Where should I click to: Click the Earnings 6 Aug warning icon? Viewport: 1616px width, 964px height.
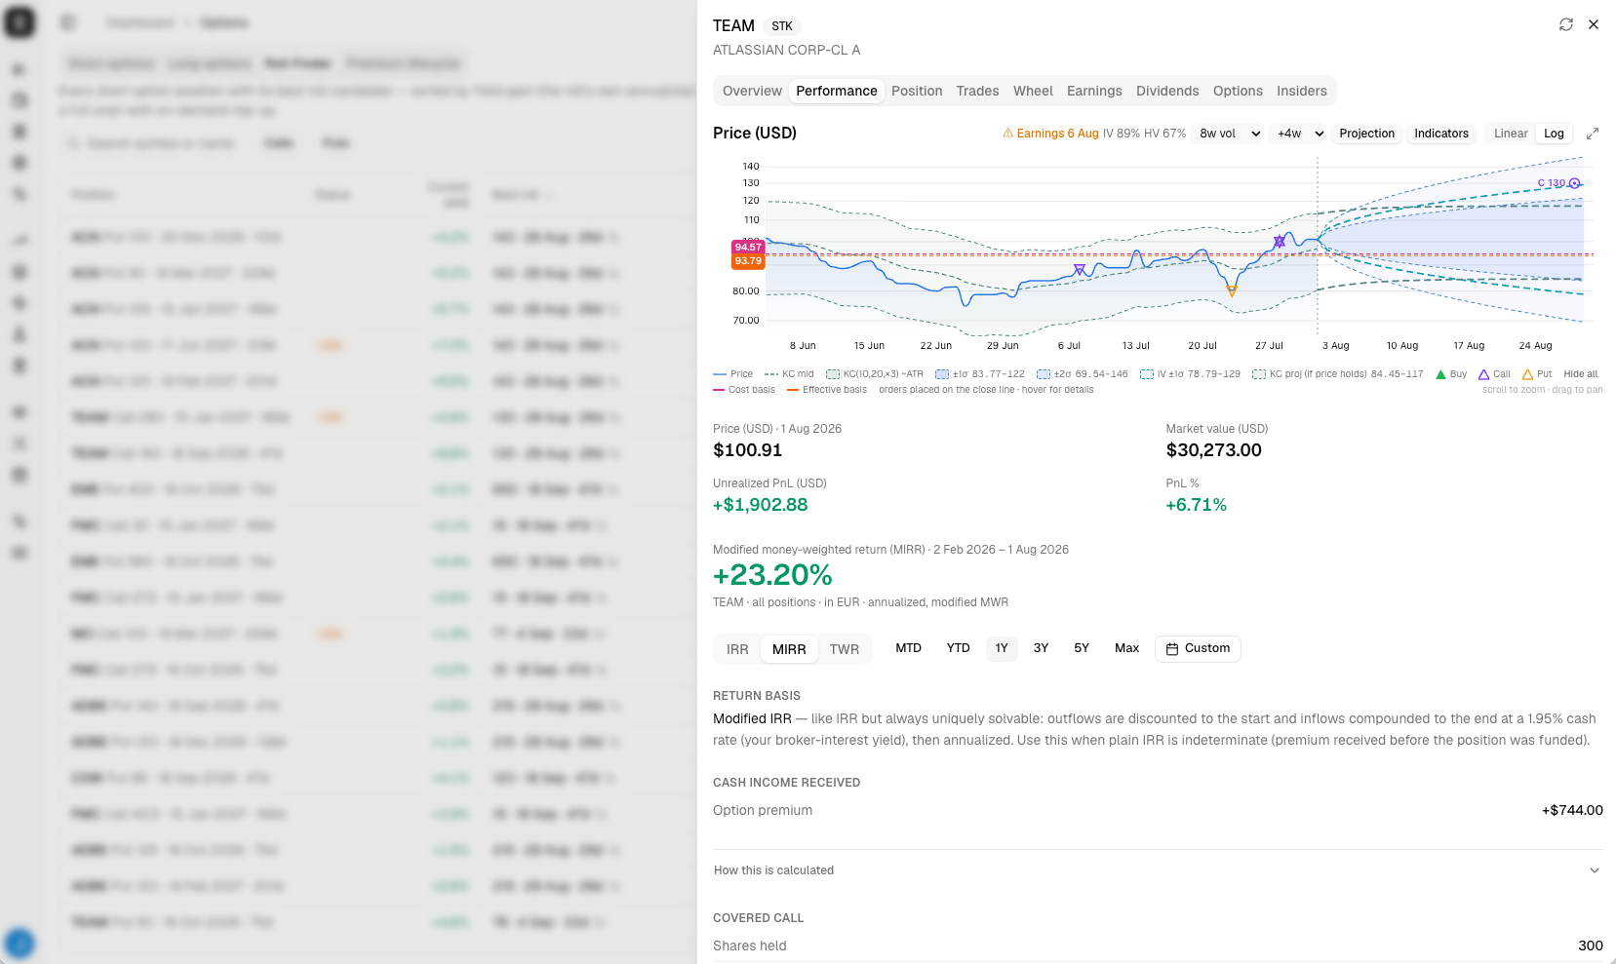click(x=1008, y=134)
